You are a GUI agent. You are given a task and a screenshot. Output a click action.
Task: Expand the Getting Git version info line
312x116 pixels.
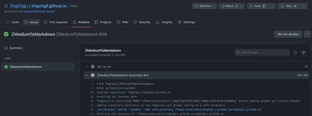(x=98, y=97)
